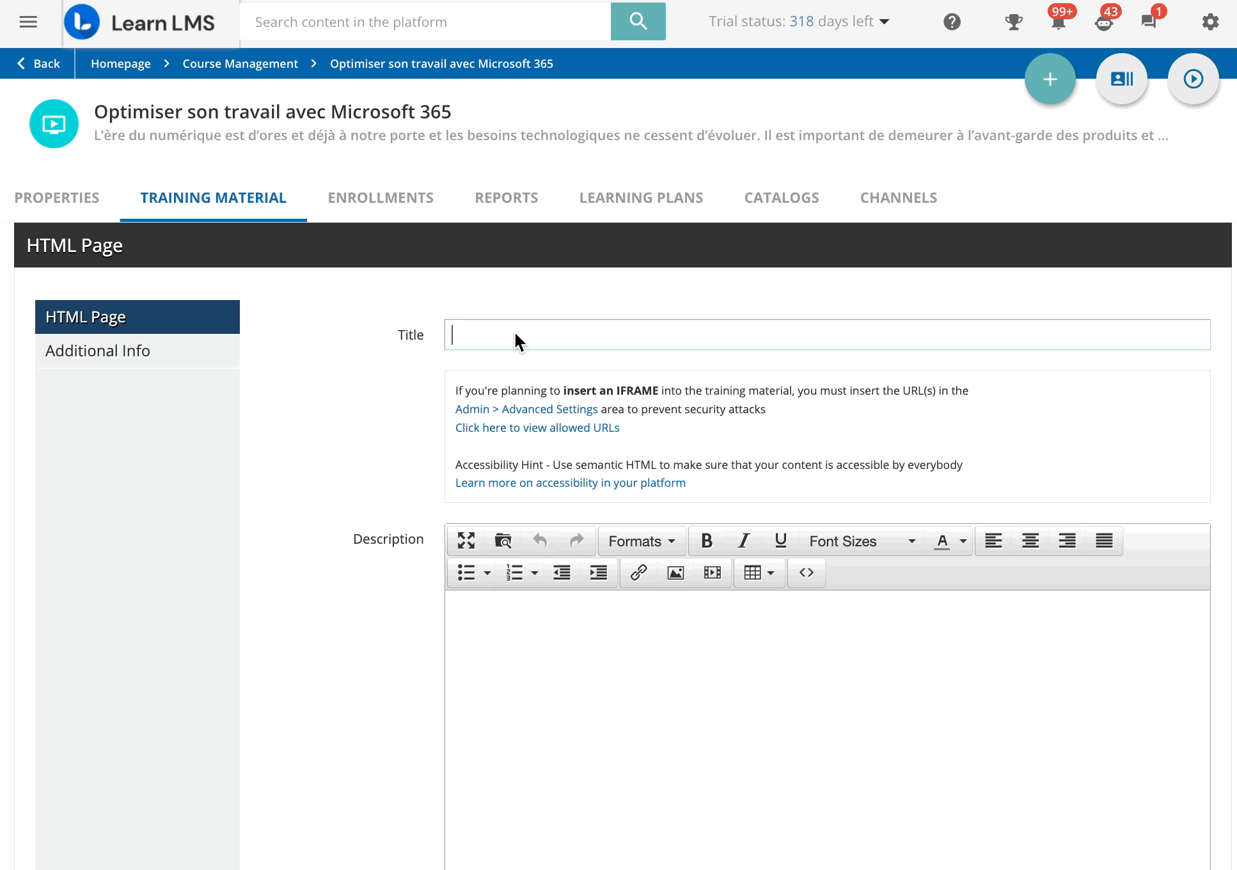This screenshot has height=870, width=1237.
Task: Apply italic formatting in the editor
Action: pyautogui.click(x=743, y=541)
